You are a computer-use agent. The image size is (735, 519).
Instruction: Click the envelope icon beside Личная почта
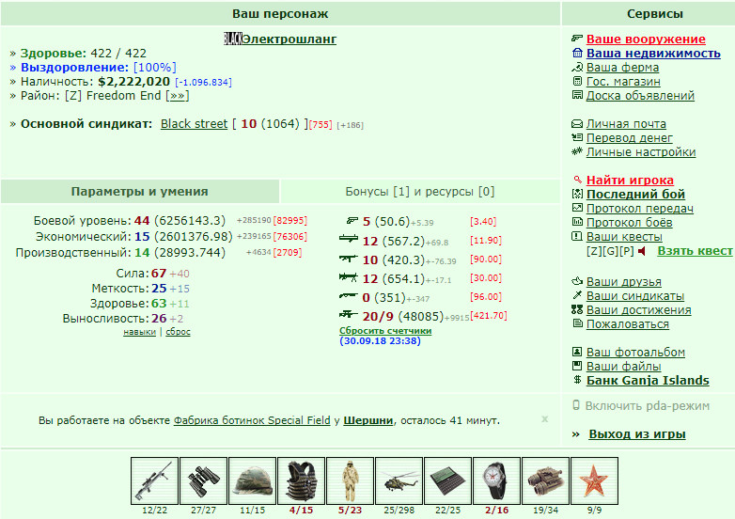[x=577, y=124]
